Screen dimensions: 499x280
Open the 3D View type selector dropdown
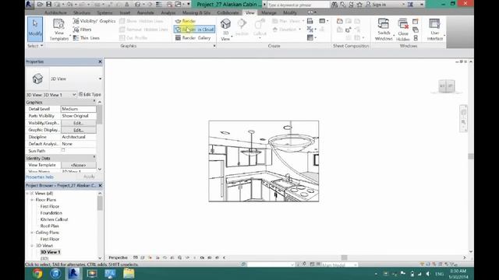coord(101,79)
